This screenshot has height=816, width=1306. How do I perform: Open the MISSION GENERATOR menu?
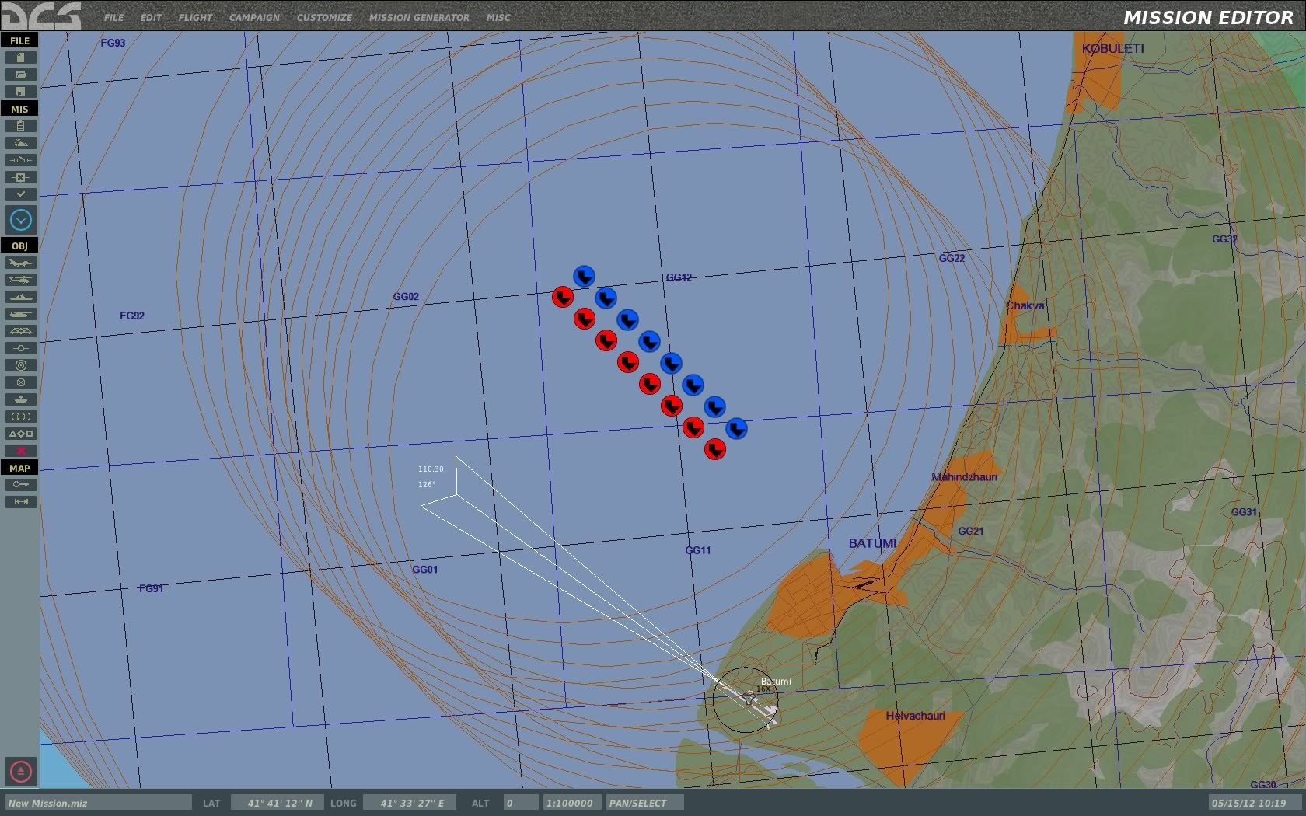(419, 17)
